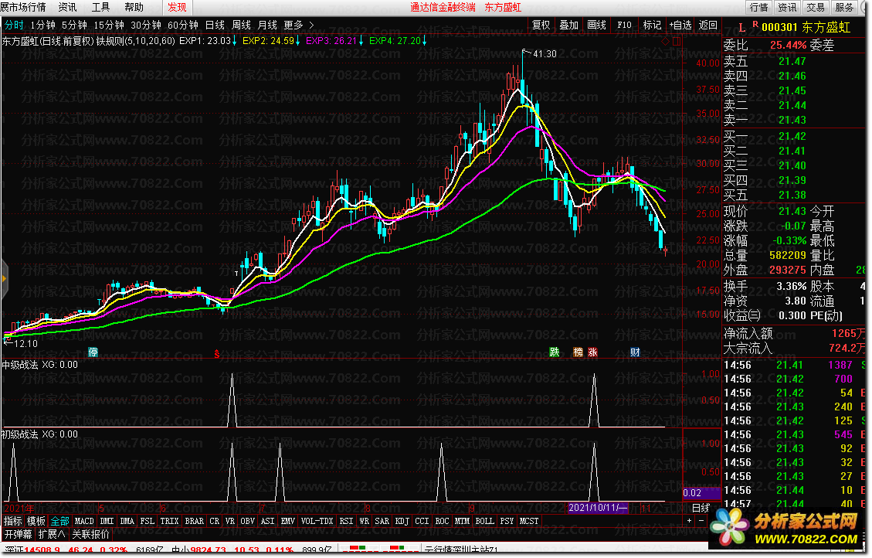Add stock with +自选 button
Image resolution: width=872 pixels, height=558 pixels.
(x=680, y=25)
